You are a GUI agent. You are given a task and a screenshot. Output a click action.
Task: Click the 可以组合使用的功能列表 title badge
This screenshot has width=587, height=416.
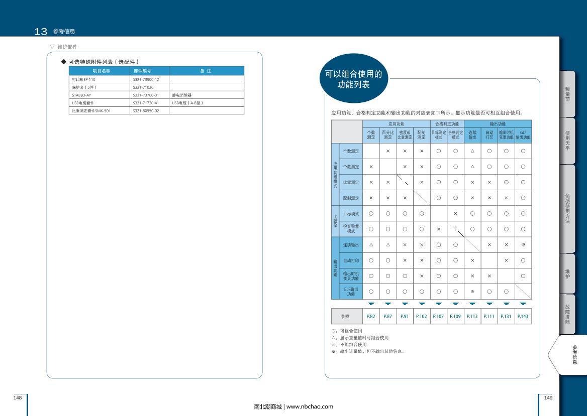[x=353, y=79]
